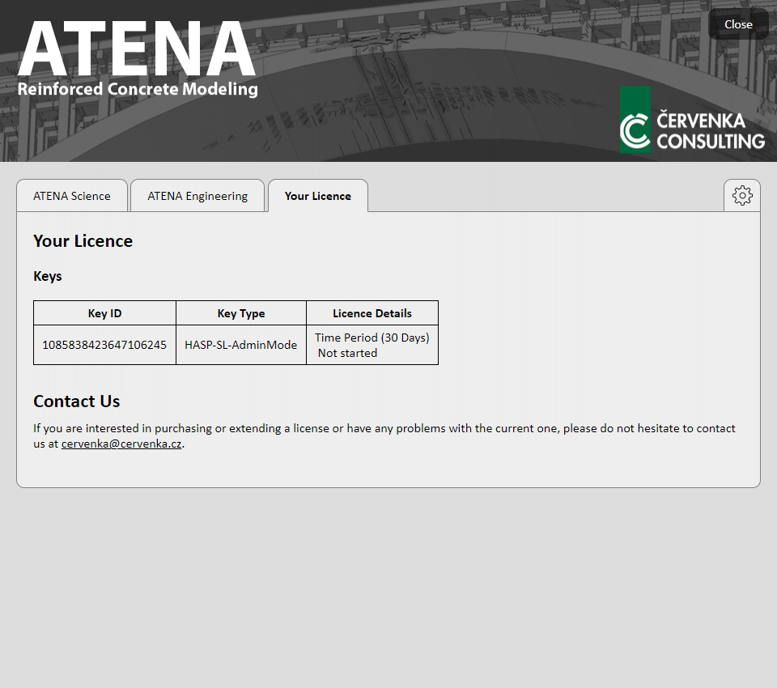
Task: Email cervenka@cervenka.cz via the link
Action: (x=121, y=444)
